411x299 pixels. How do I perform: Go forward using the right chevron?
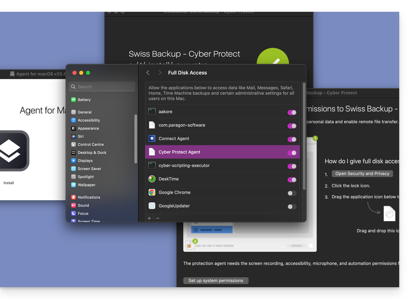click(x=160, y=73)
